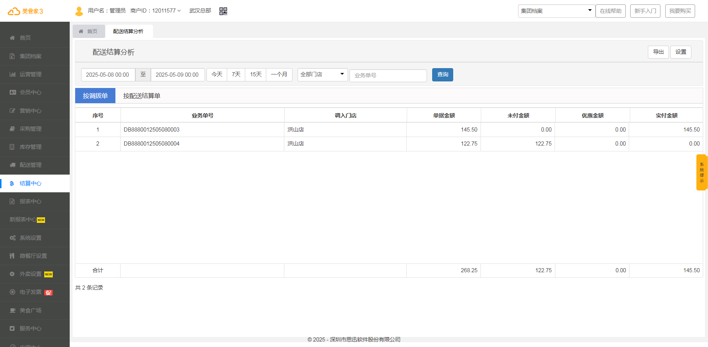708x347 pixels.
Task: Click the end date field 2025-05-09 00:00
Action: [x=178, y=75]
